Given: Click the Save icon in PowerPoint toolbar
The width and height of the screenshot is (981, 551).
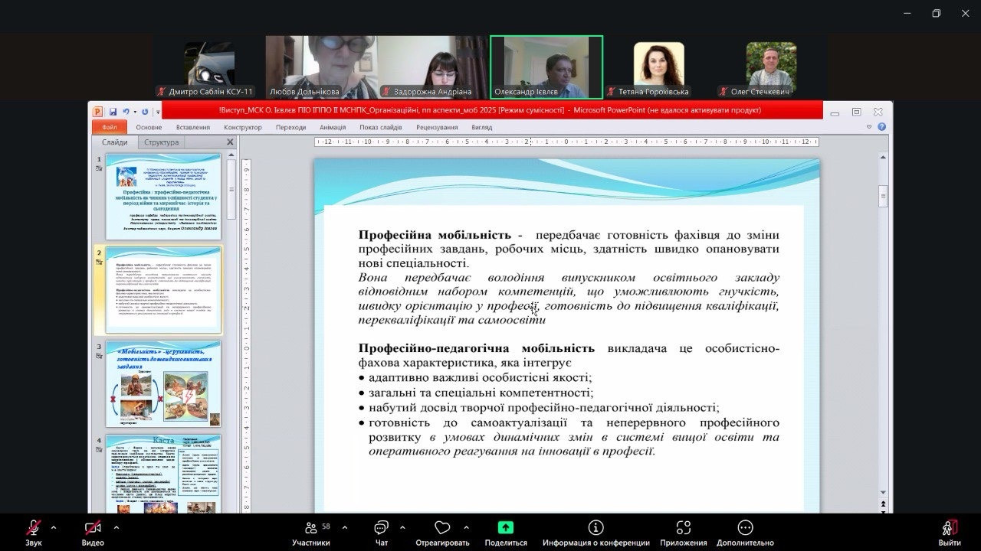Looking at the screenshot, I should (x=113, y=112).
